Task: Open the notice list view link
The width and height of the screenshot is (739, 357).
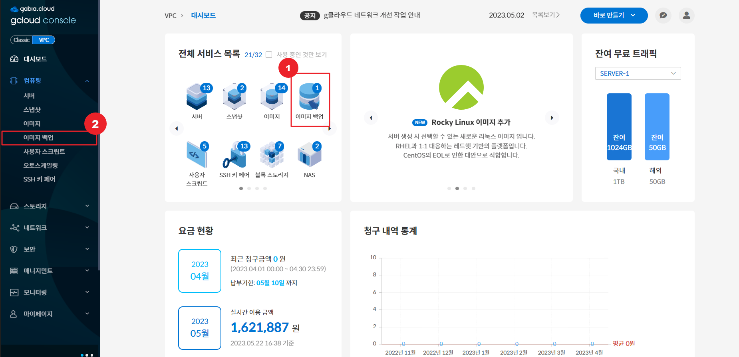Action: click(546, 15)
